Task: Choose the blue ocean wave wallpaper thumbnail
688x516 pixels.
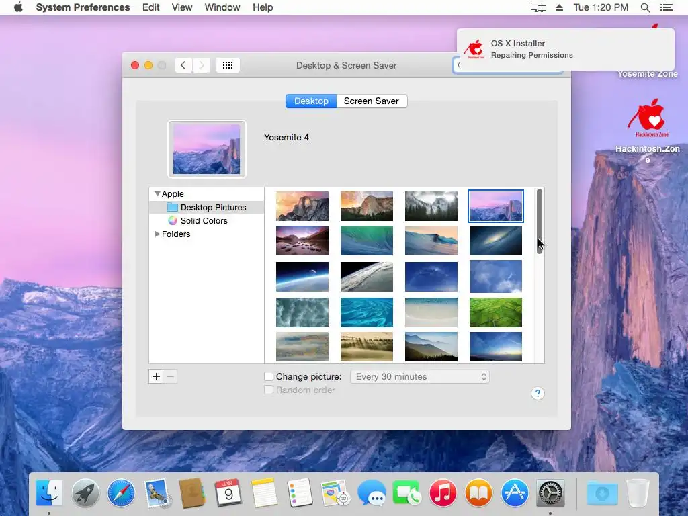Action: (x=431, y=241)
